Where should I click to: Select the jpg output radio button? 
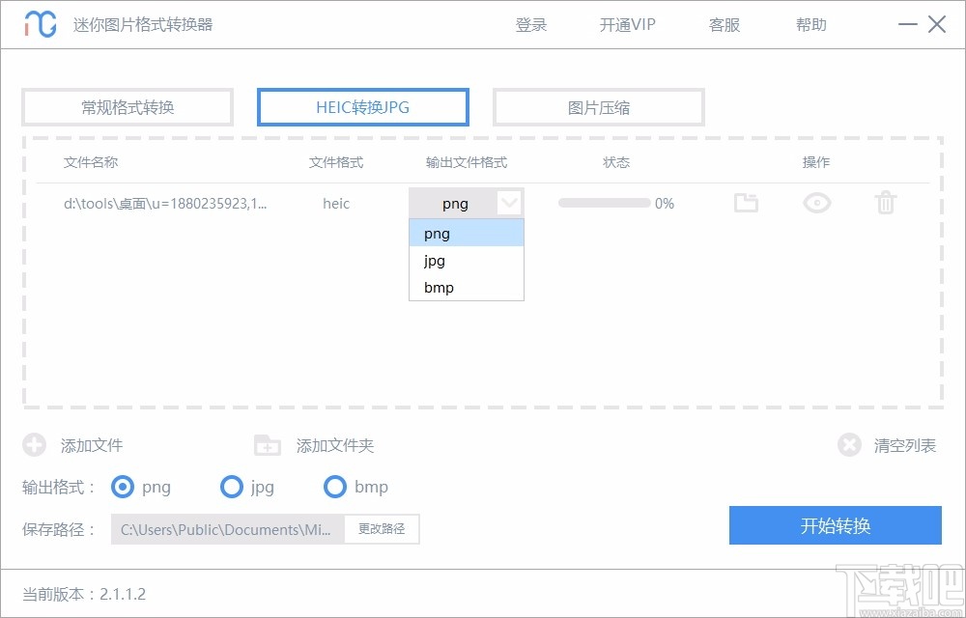pyautogui.click(x=232, y=488)
